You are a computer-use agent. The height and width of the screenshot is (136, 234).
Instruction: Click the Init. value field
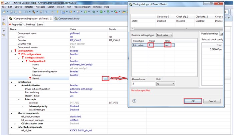click(151, 45)
